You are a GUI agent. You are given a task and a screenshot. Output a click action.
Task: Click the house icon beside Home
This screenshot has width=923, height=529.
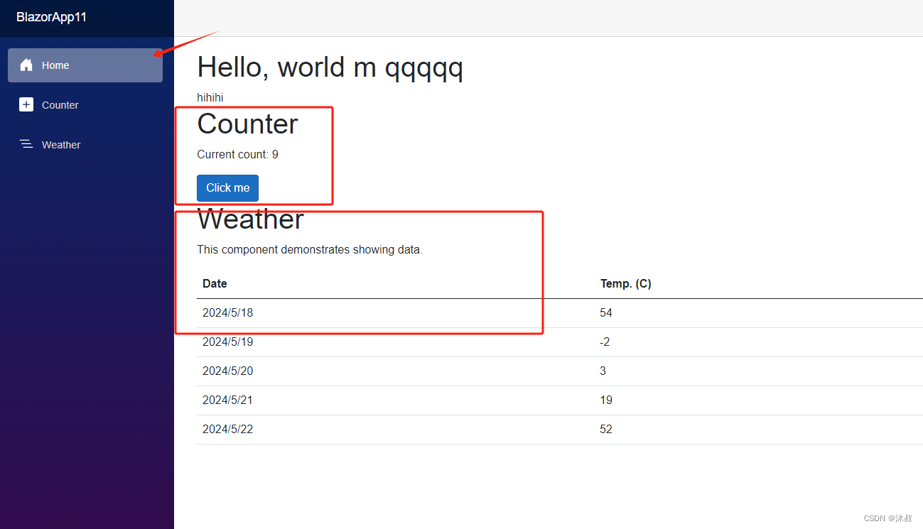click(26, 65)
